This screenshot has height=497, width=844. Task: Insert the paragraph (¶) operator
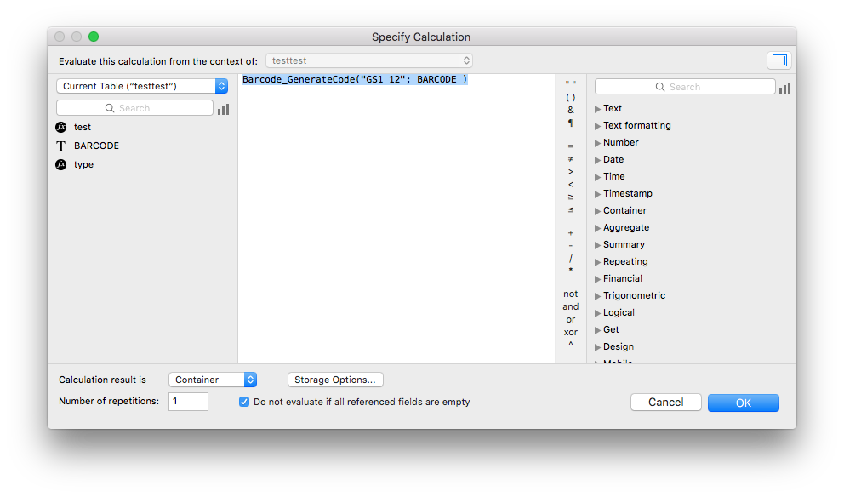(570, 123)
